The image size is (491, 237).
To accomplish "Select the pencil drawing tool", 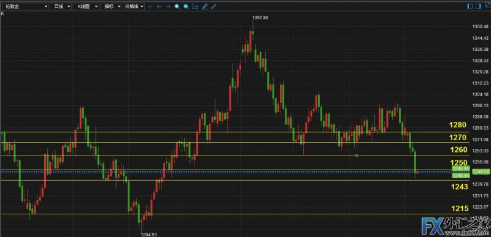I will tap(205, 7).
